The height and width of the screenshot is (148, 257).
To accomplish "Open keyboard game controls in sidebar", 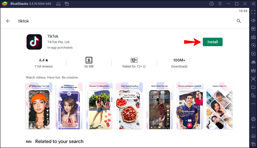I will coord(253,37).
